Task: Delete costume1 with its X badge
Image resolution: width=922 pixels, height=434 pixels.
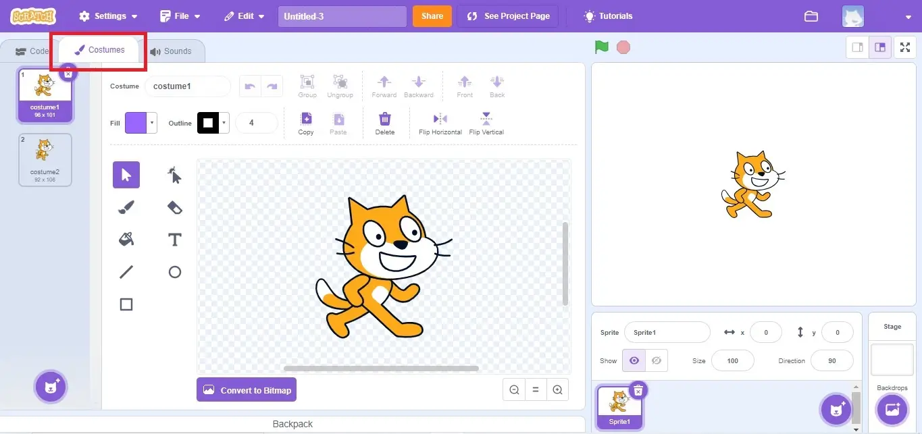Action: click(68, 74)
